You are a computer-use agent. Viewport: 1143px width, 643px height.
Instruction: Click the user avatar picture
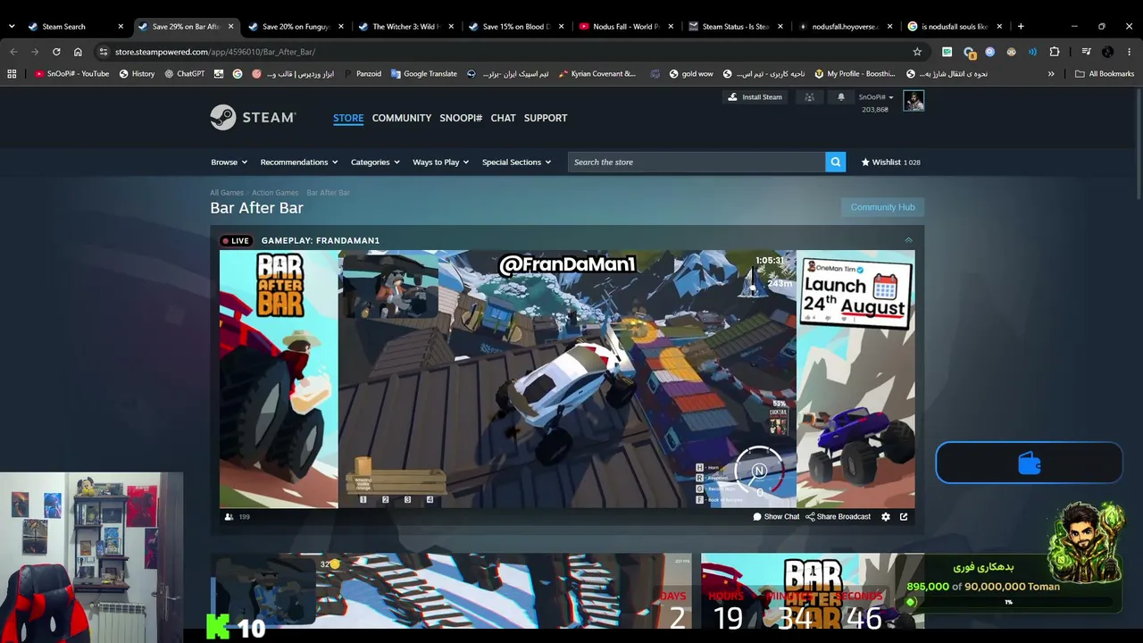[x=914, y=100]
